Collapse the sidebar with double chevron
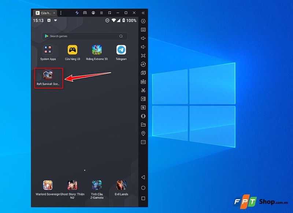 [143, 13]
